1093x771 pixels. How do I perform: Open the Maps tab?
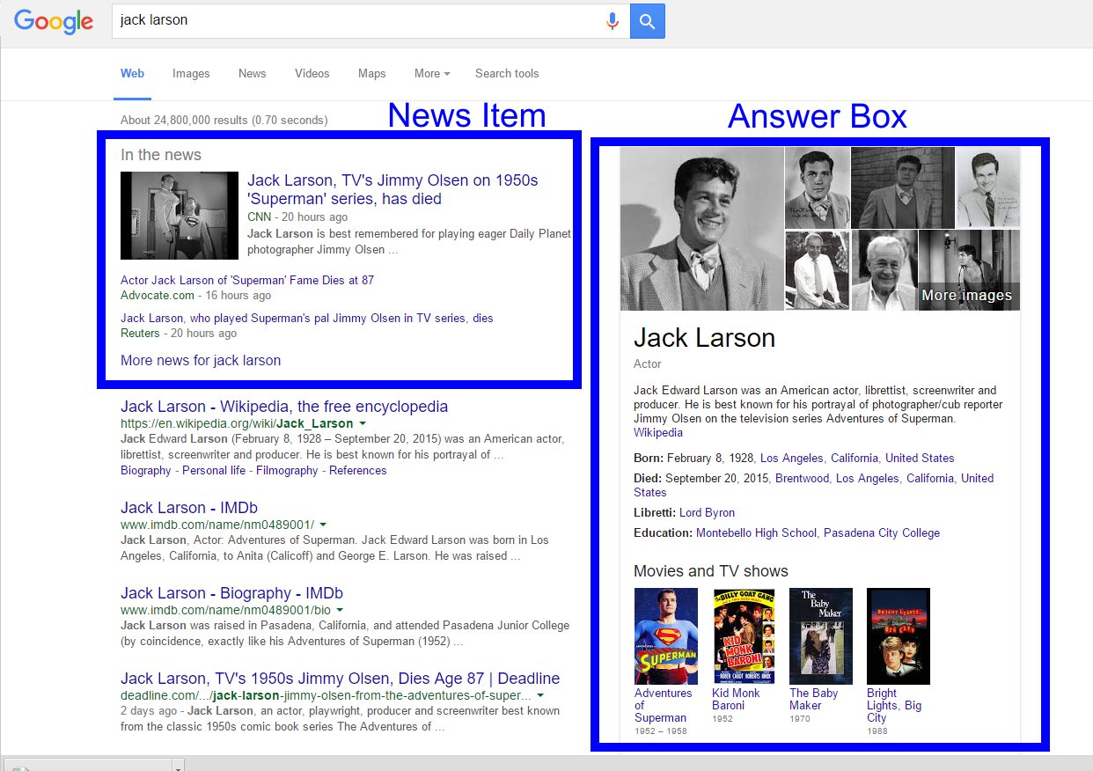tap(372, 74)
